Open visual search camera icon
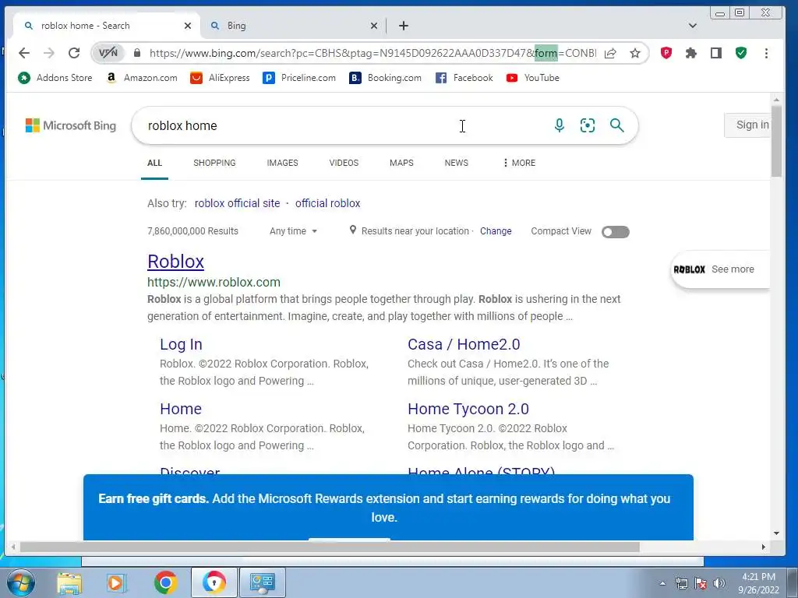The width and height of the screenshot is (798, 598). (x=588, y=125)
